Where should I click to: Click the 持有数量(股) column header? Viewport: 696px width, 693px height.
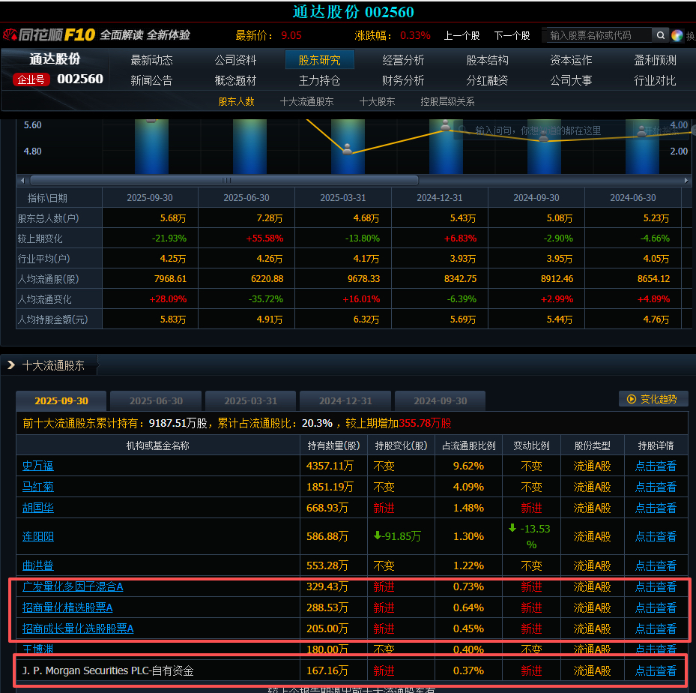point(334,445)
